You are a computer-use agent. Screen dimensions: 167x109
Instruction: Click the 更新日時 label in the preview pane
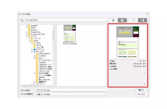click(x=113, y=64)
